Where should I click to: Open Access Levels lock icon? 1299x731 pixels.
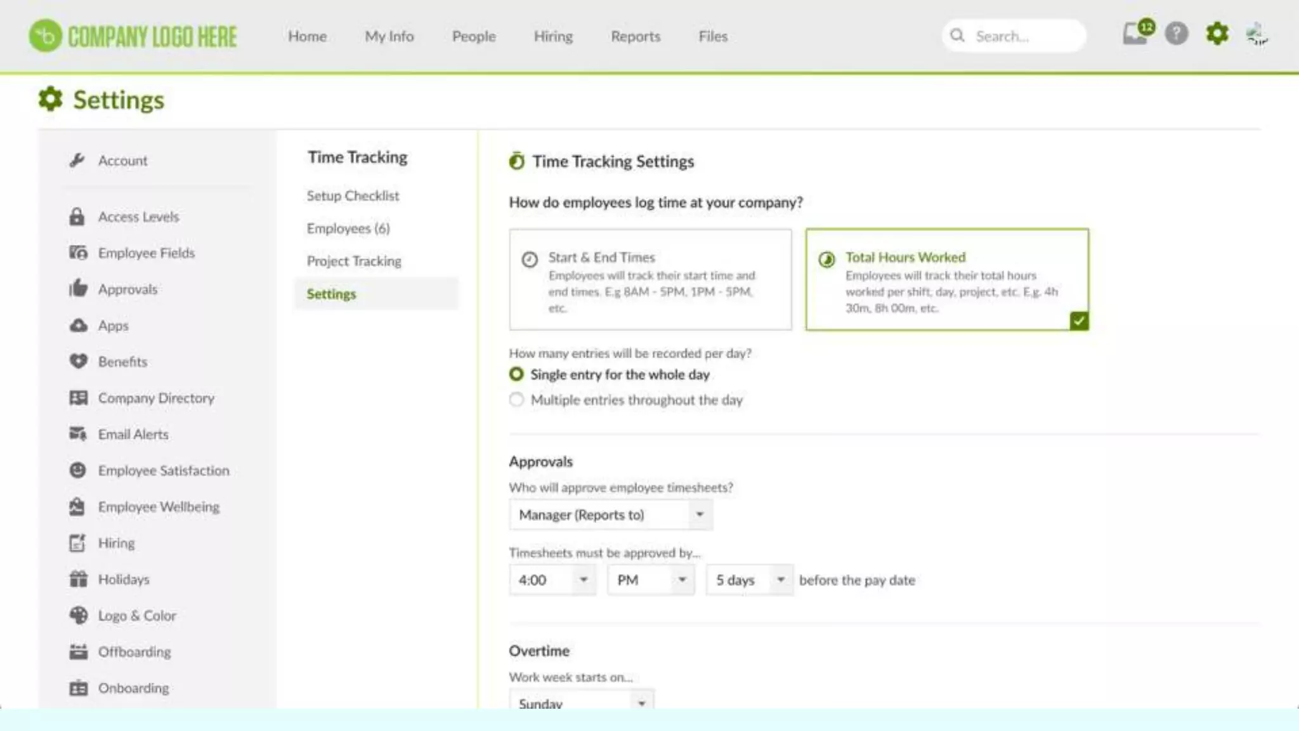click(x=77, y=217)
